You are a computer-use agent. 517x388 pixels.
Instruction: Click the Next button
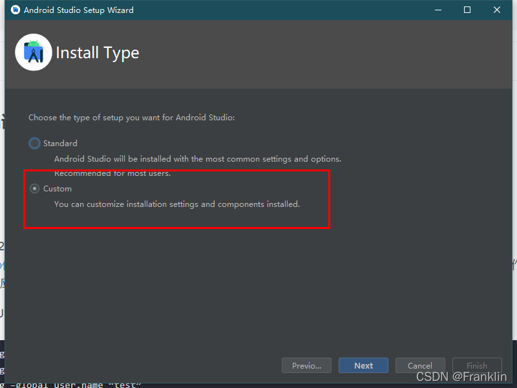point(363,365)
